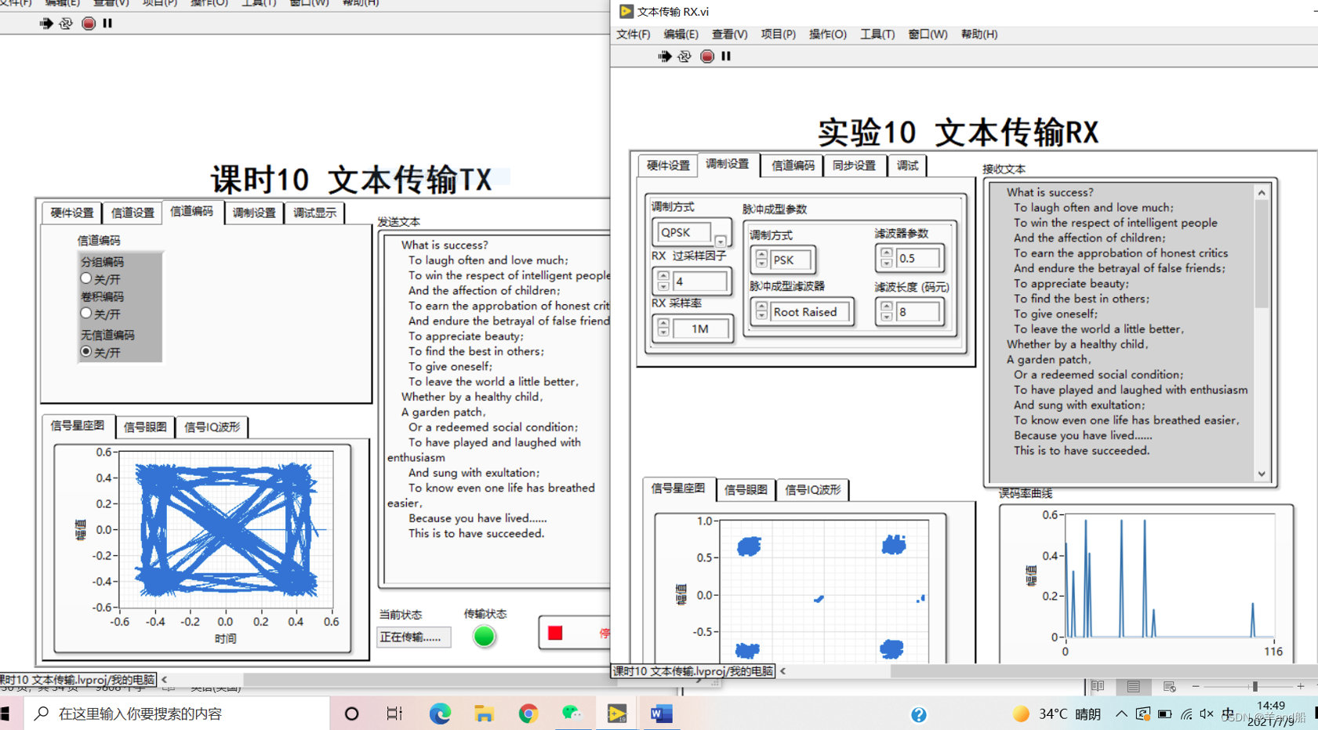Open the RX 文件(F) menu
1318x730 pixels.
coord(633,35)
